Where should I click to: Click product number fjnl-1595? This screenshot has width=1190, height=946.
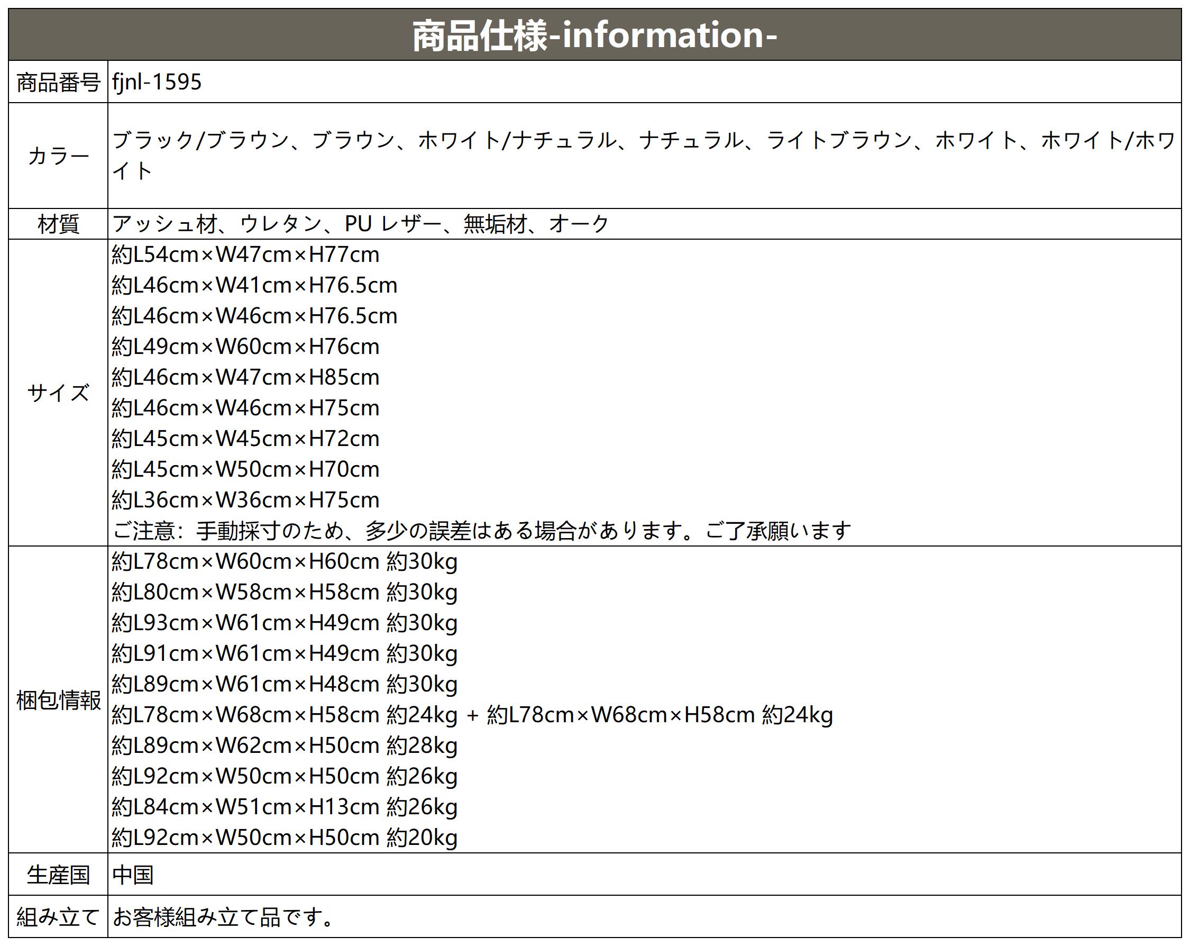(x=157, y=83)
